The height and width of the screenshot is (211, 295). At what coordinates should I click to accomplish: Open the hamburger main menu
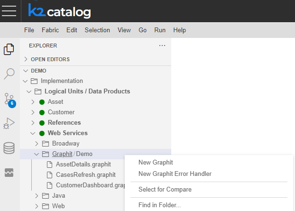9,11
